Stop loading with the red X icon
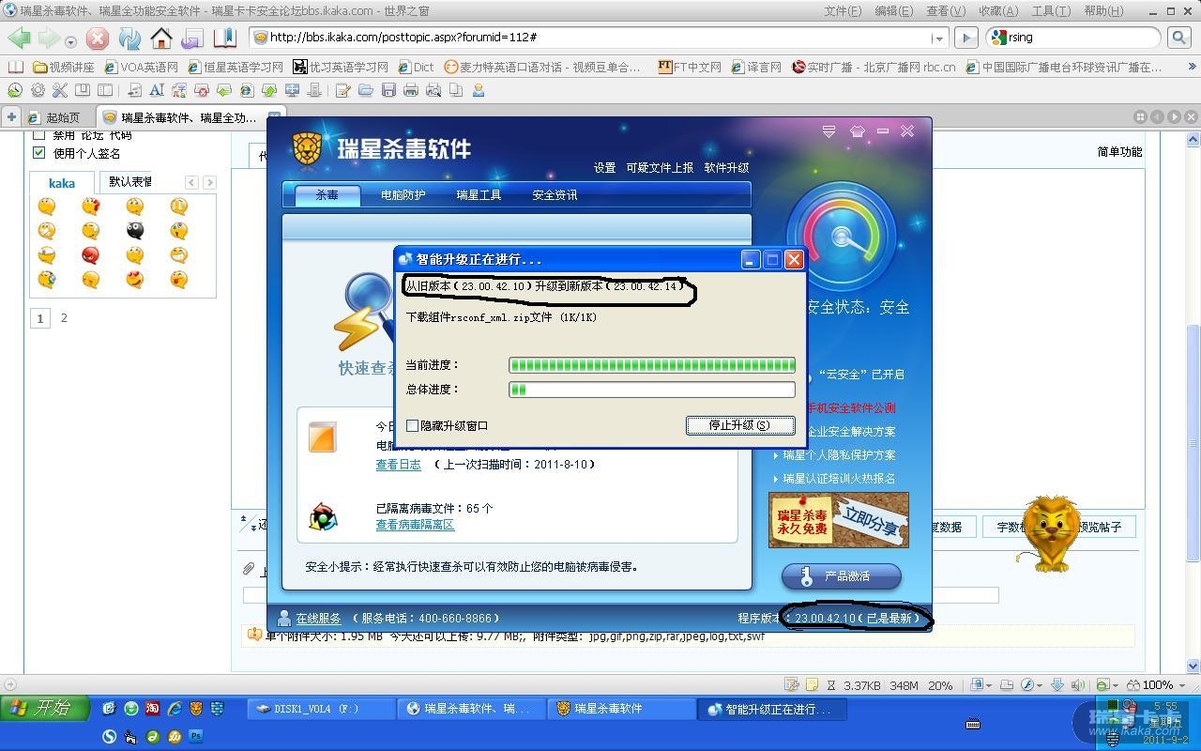The image size is (1201, 751). 98,38
